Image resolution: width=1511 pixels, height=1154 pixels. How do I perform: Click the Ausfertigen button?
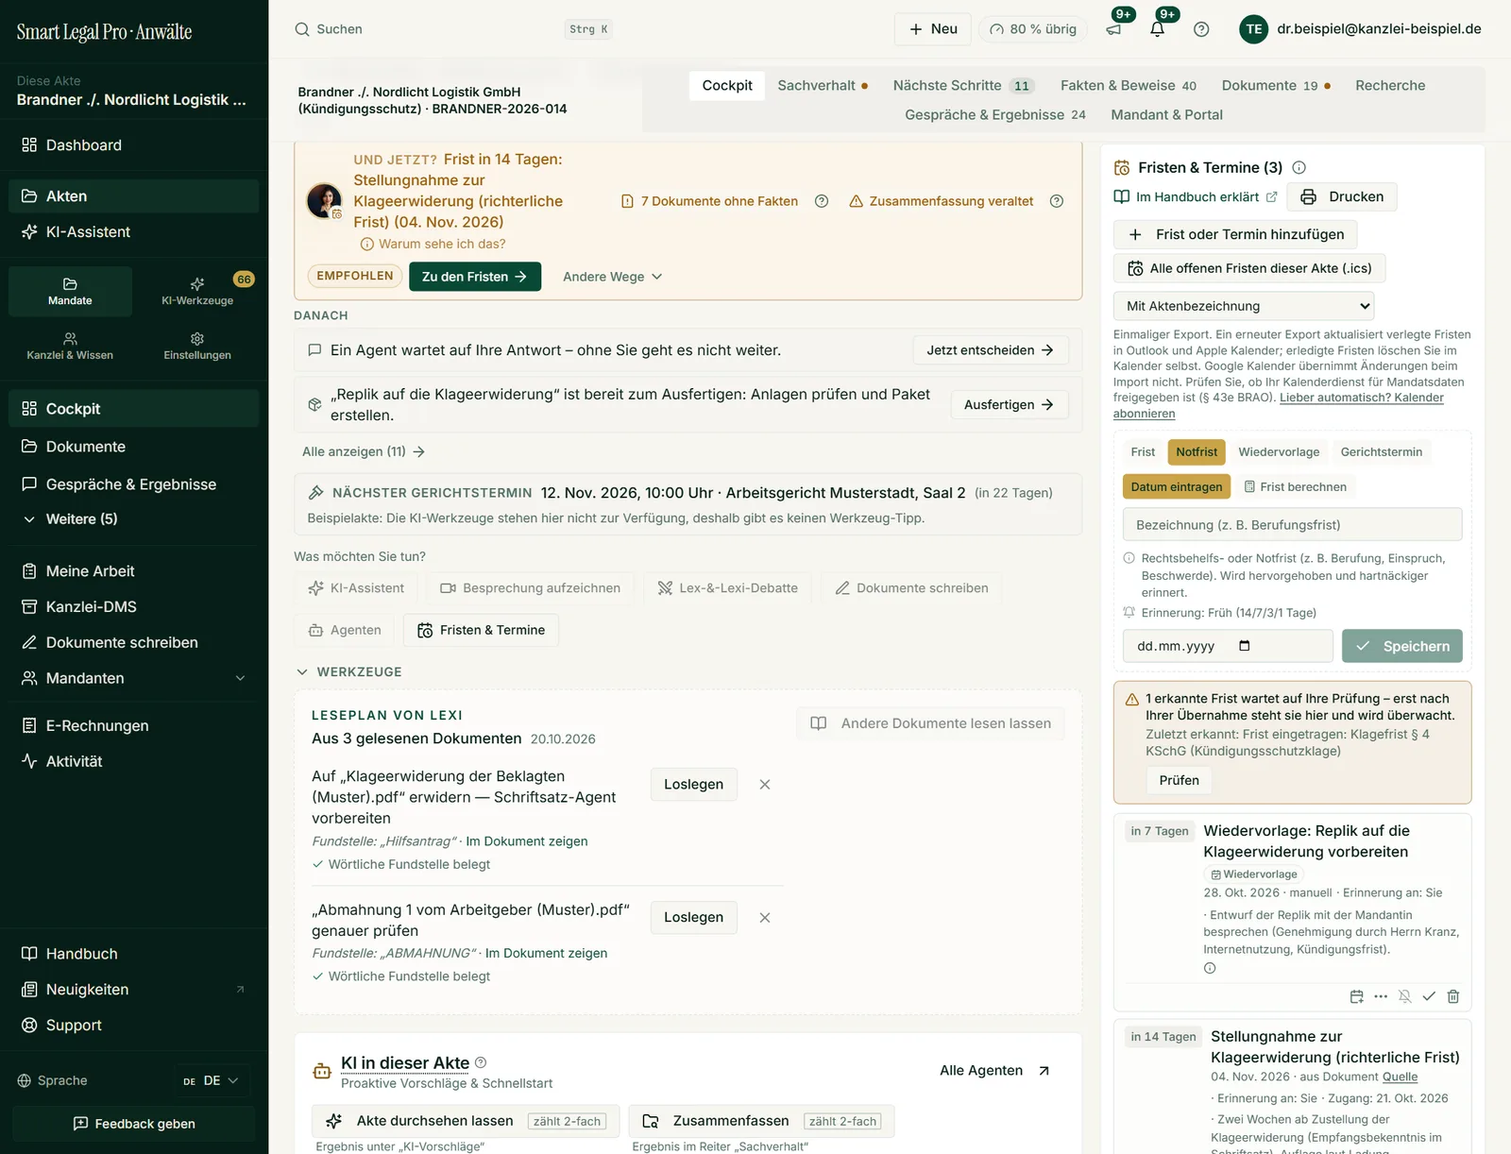(x=1010, y=404)
